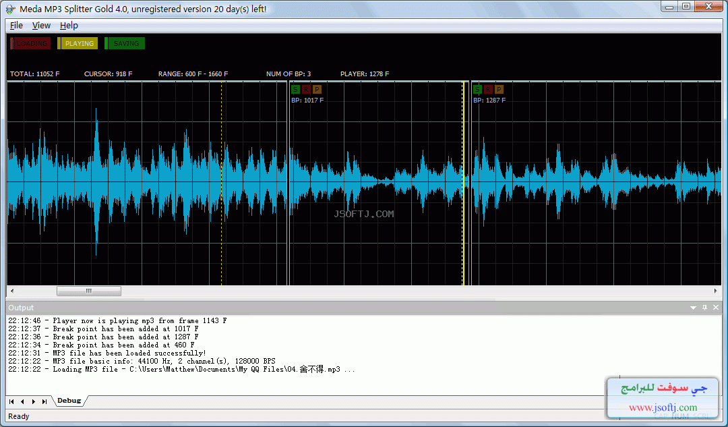This screenshot has height=427, width=728.
Task: Maximize the Meda MP3 Splitter window
Action: 686,7
